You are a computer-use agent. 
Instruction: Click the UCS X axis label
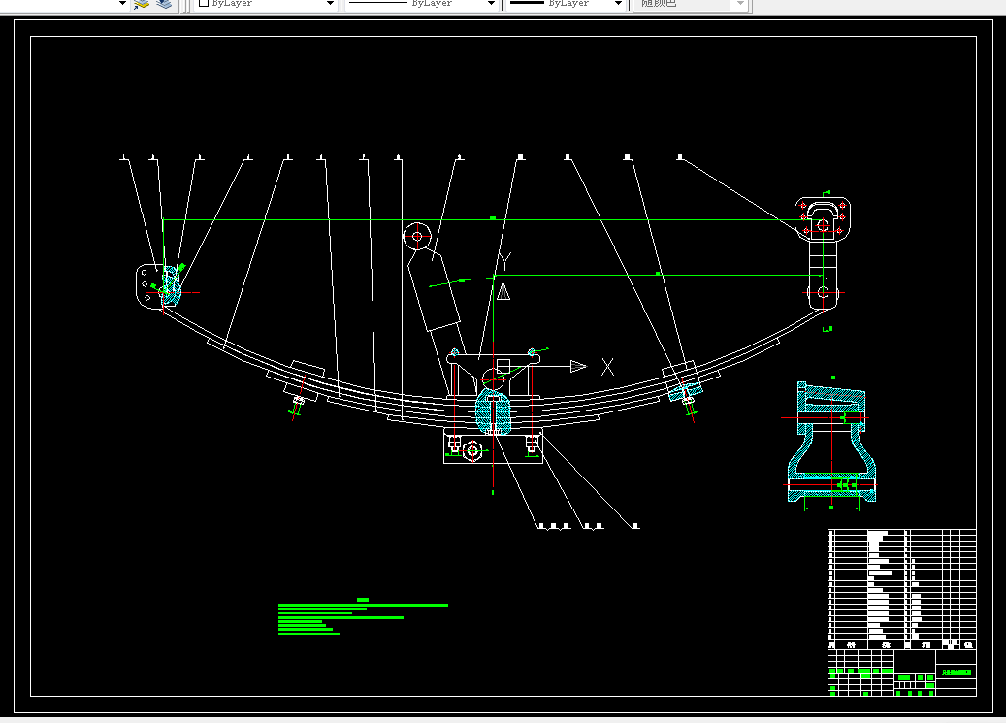click(x=607, y=367)
